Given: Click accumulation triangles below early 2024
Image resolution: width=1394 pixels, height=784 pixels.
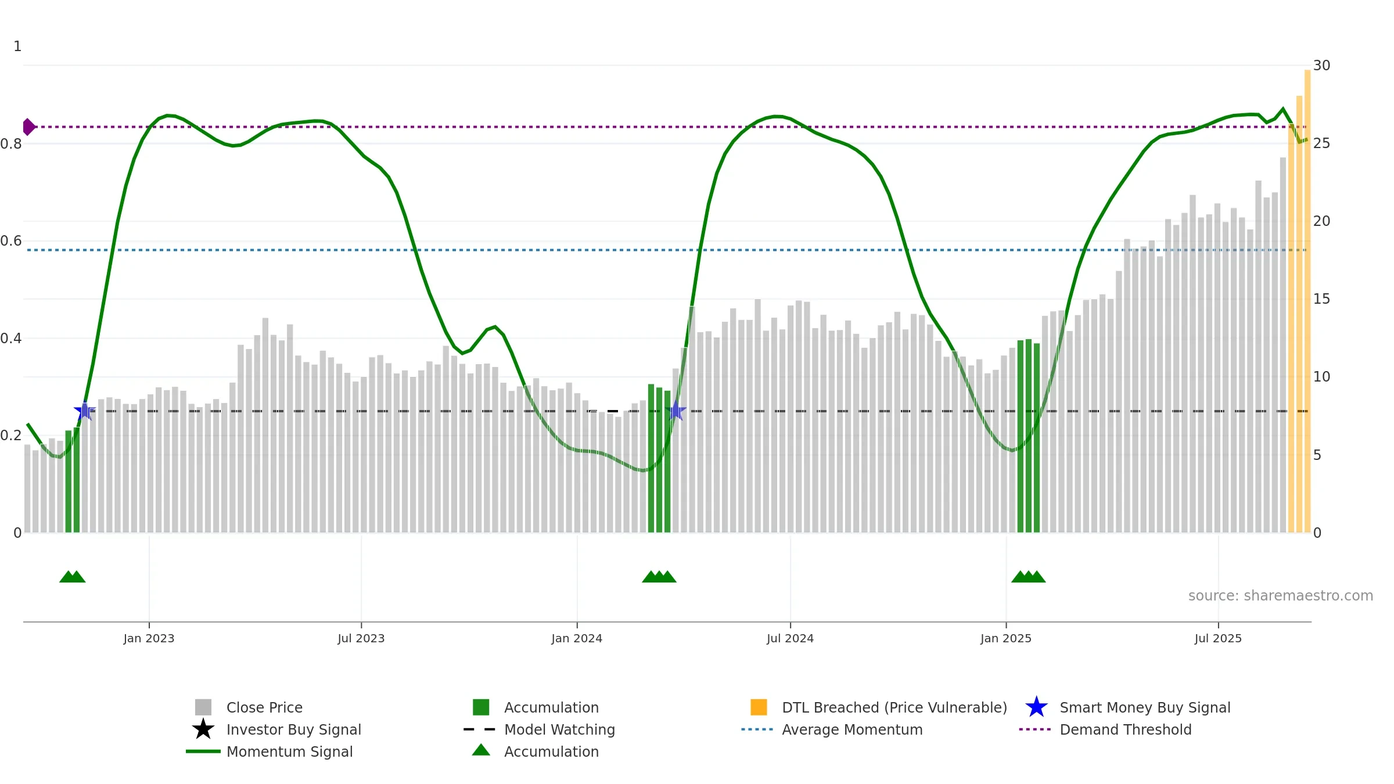Looking at the screenshot, I should [659, 577].
